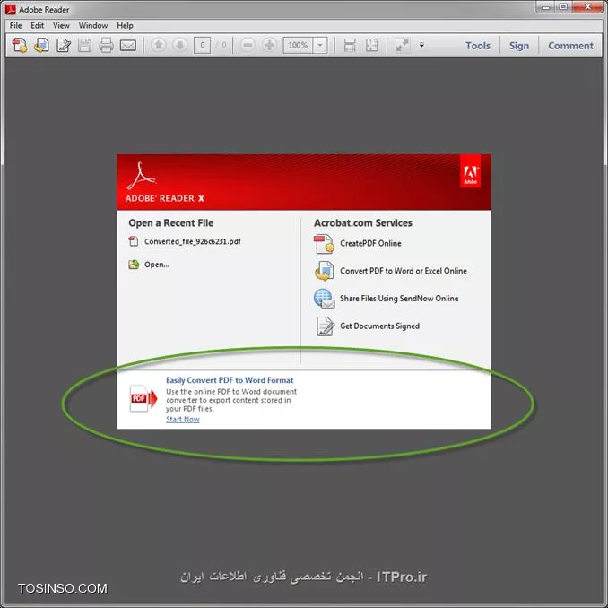The image size is (608, 608).
Task: Open the Tools pane
Action: point(478,46)
